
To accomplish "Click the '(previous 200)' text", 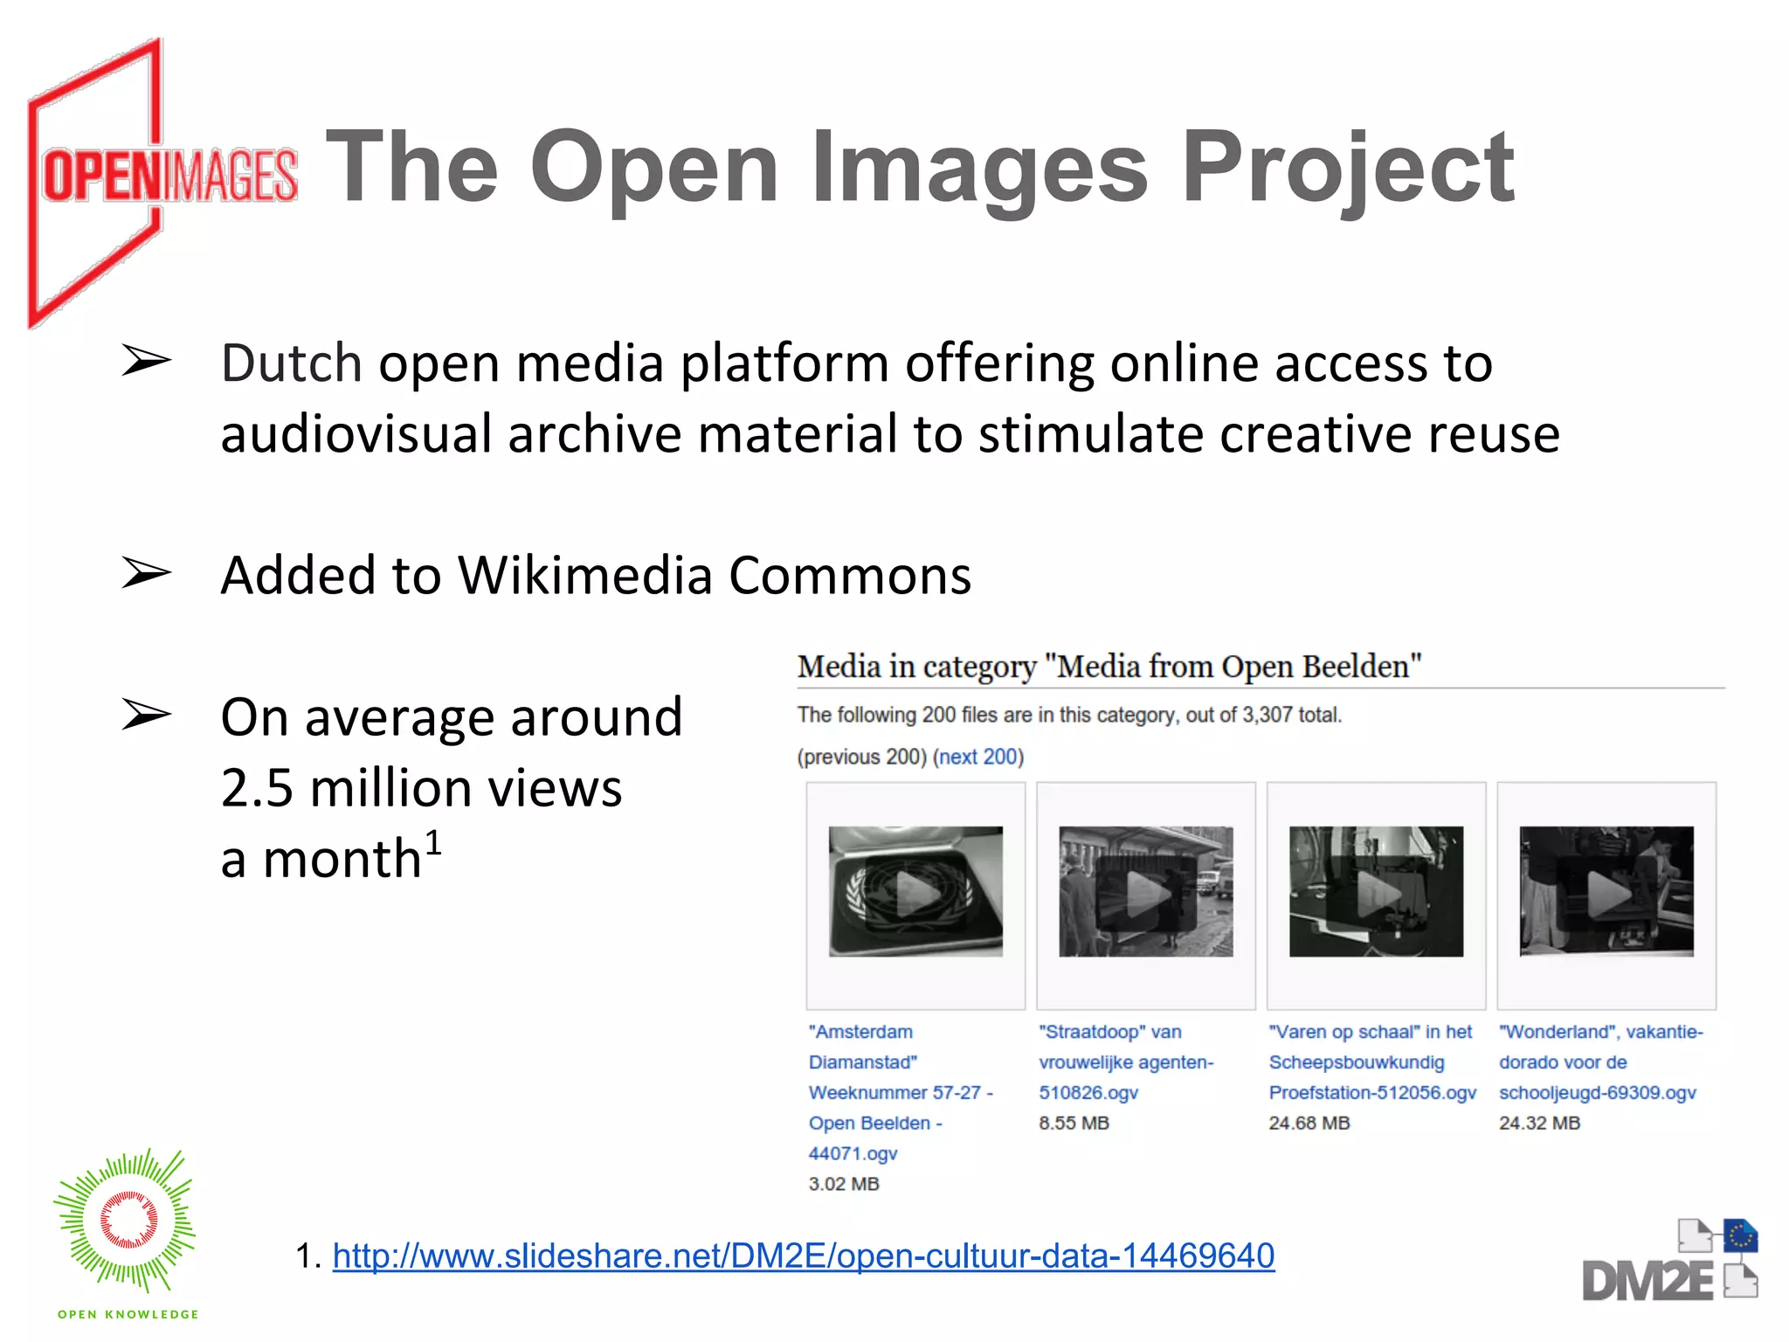I will click(861, 757).
